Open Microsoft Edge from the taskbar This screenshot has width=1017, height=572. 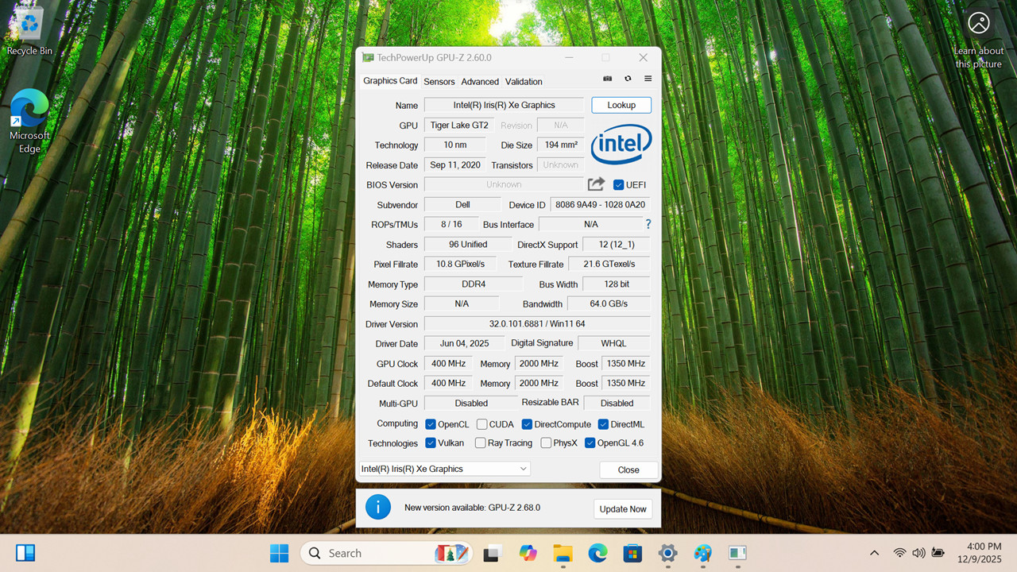pos(597,553)
